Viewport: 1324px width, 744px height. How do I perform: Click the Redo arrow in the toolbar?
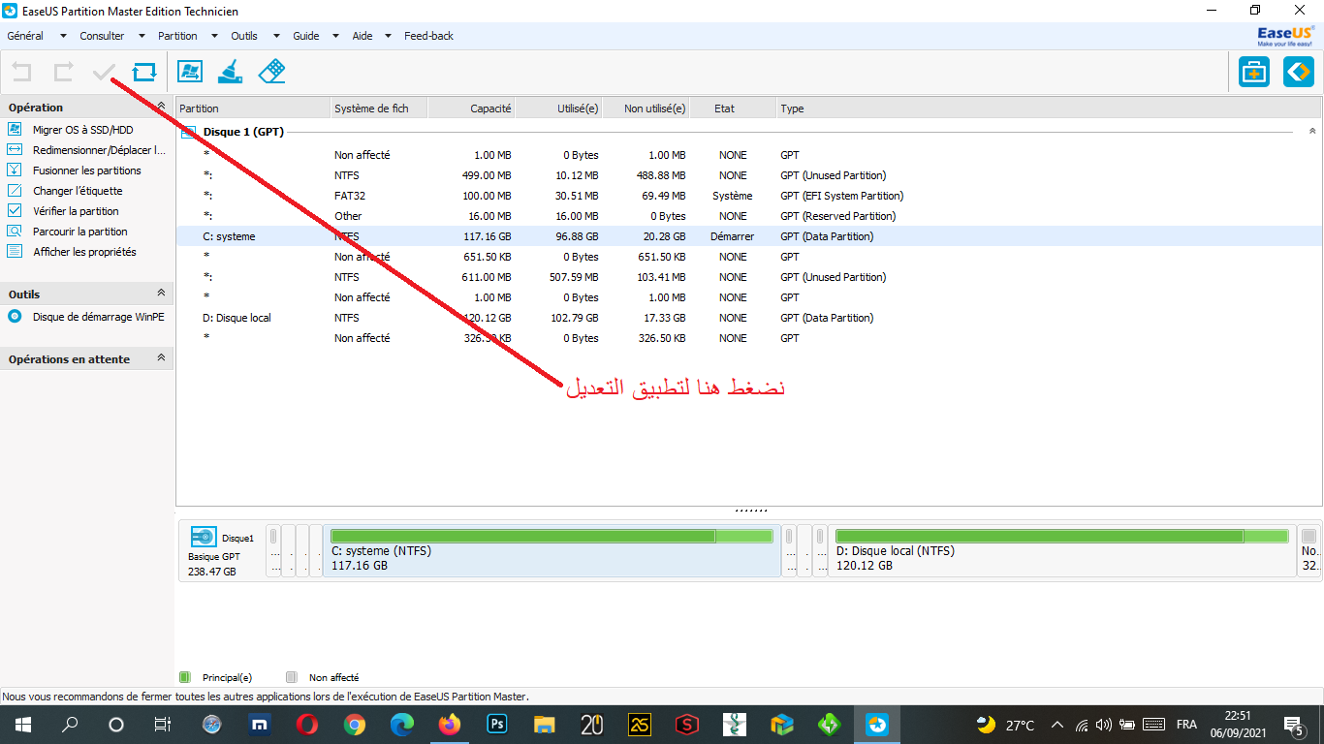click(x=63, y=72)
